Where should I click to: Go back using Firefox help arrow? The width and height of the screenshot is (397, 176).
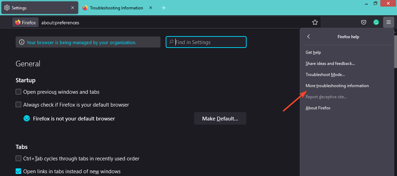(x=308, y=37)
